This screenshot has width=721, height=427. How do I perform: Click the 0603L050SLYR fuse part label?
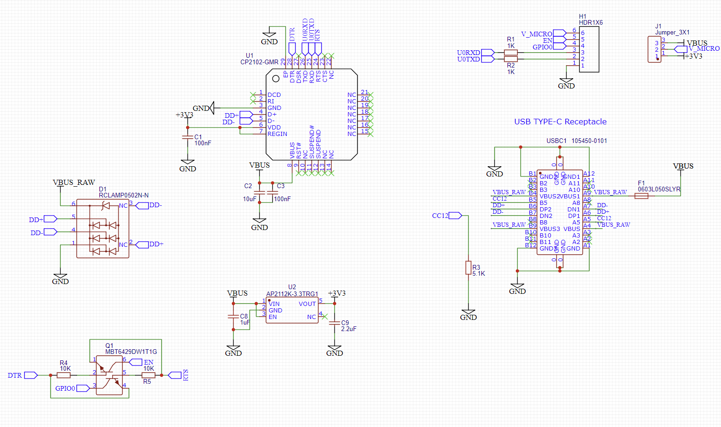659,190
